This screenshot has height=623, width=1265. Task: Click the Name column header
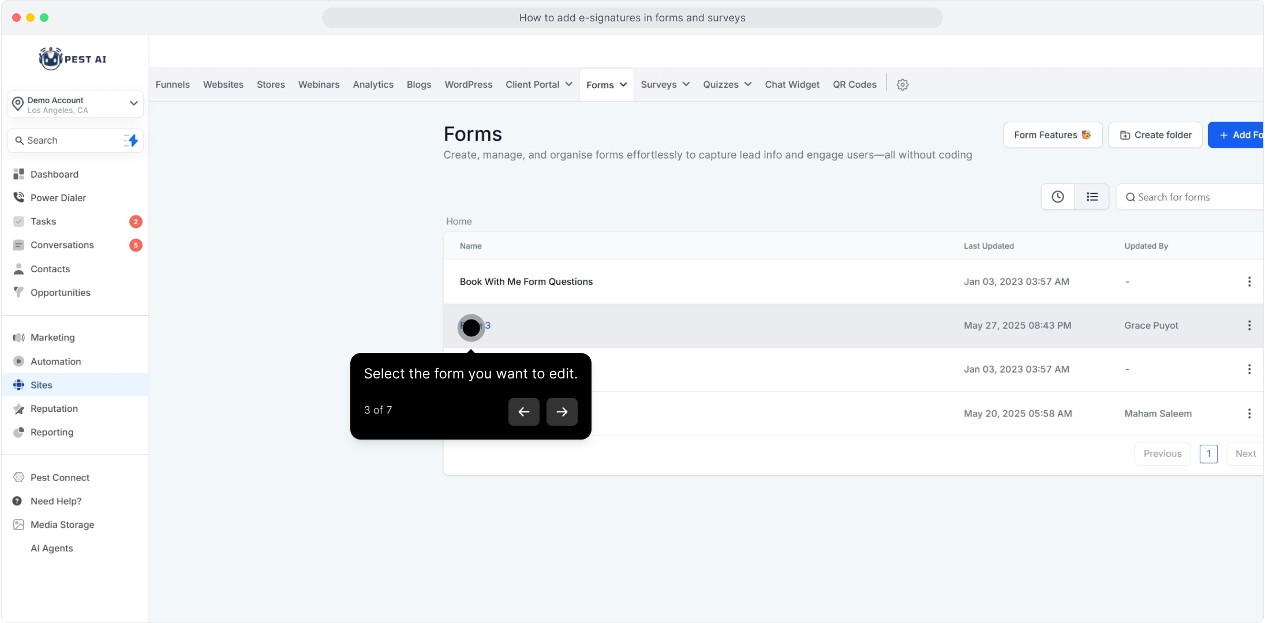tap(471, 246)
